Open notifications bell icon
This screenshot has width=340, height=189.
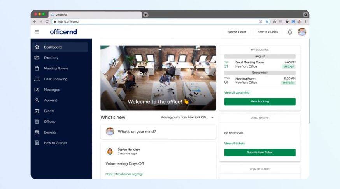pos(290,32)
